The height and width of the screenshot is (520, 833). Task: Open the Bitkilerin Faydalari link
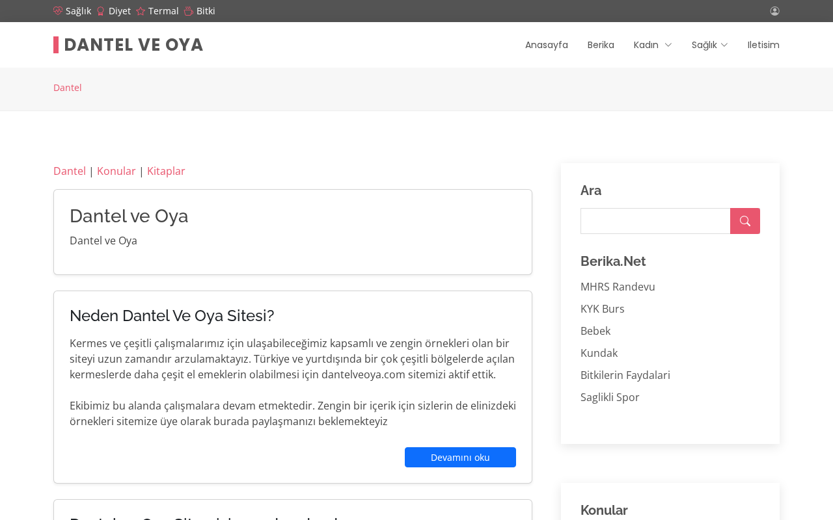coord(625,375)
